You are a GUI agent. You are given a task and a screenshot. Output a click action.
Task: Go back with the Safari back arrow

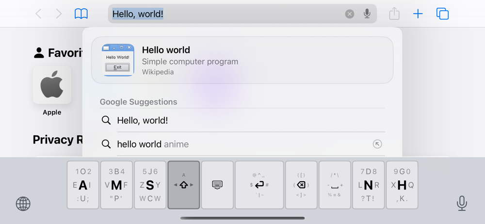point(38,14)
